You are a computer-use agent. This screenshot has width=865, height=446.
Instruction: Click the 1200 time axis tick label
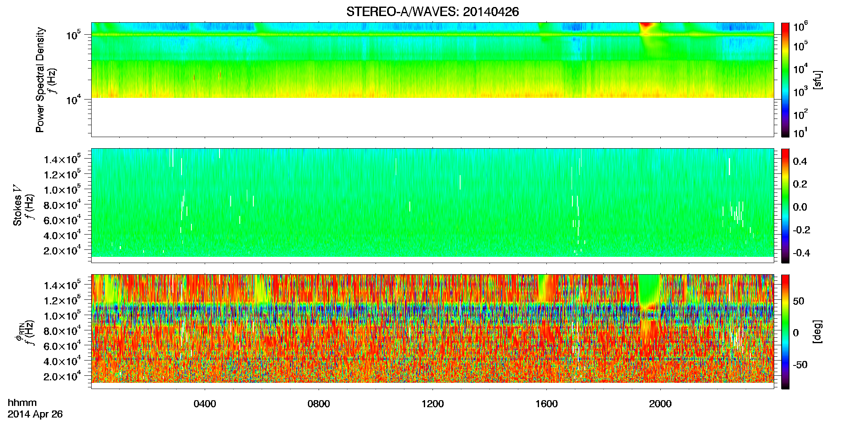coord(432,404)
